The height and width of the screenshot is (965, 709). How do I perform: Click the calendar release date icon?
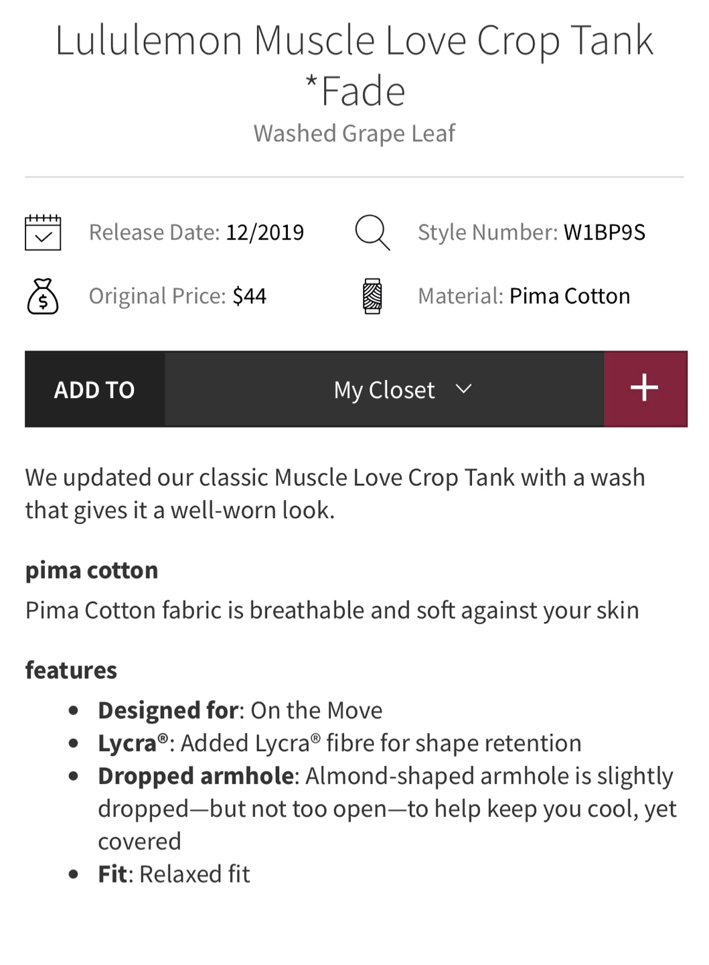(x=43, y=233)
